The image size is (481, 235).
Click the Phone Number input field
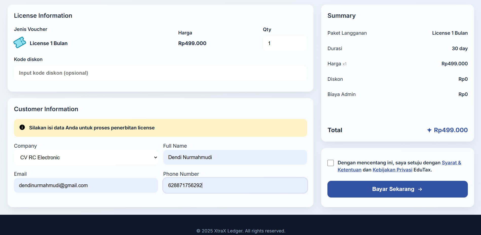pos(235,185)
